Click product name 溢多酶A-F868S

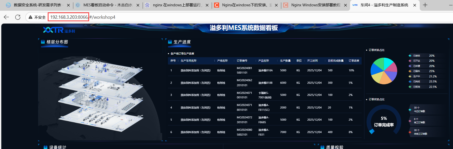pyautogui.click(x=264, y=120)
